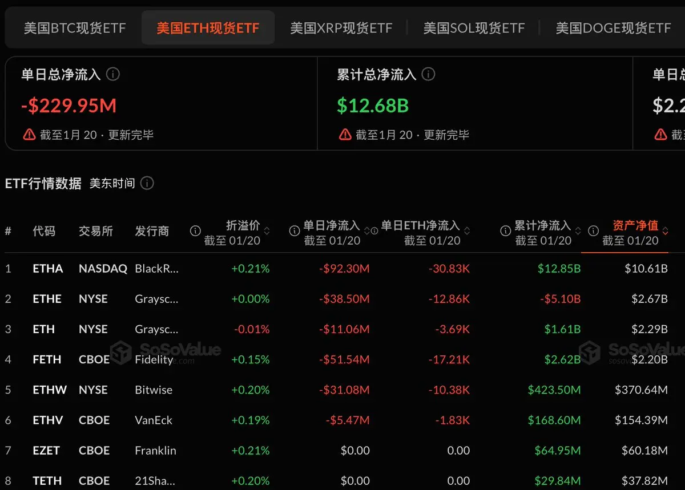Open the ETHA ticker row
685x490 pixels.
pyautogui.click(x=48, y=268)
